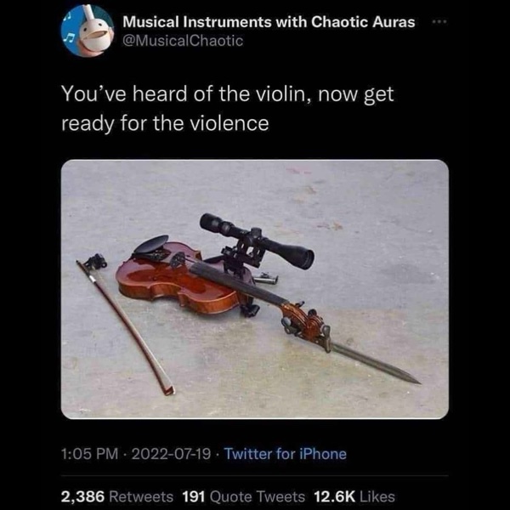Select the tweet text about the violin
The height and width of the screenshot is (510, 510).
coord(227,109)
